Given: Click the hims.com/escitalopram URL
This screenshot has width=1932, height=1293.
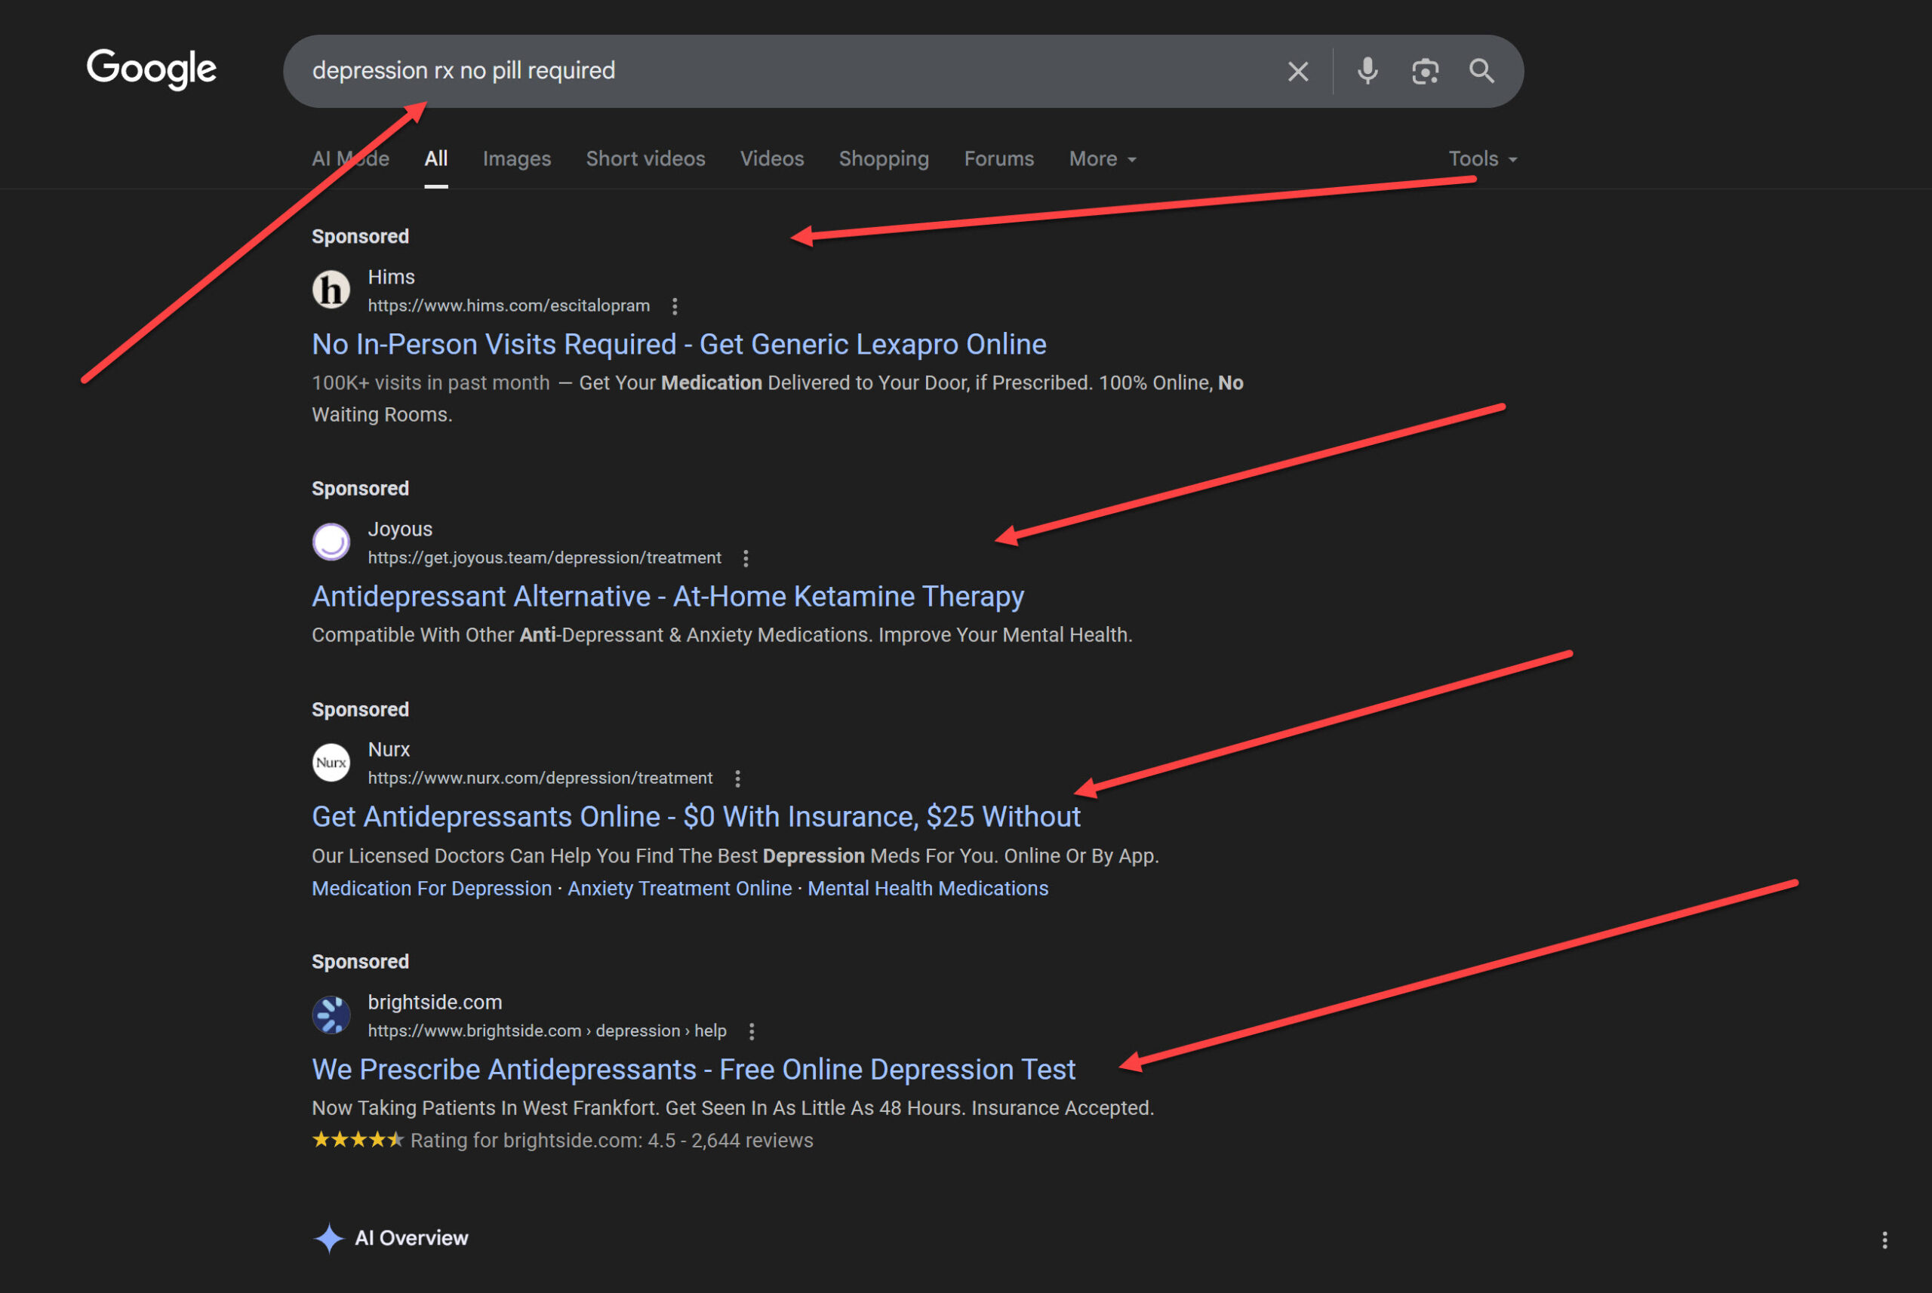Looking at the screenshot, I should coord(509,306).
